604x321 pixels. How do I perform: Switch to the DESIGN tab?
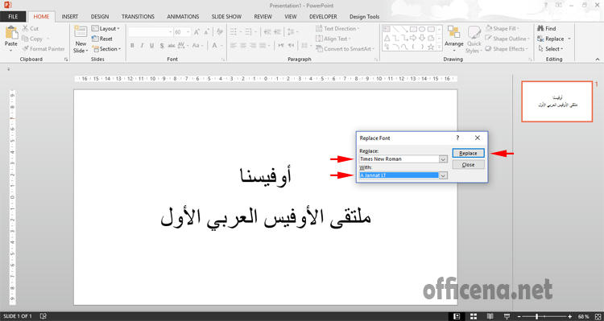[x=100, y=17]
